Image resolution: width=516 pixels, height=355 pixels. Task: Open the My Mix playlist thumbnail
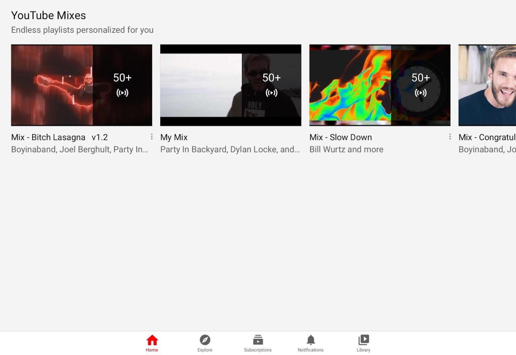[x=230, y=85]
